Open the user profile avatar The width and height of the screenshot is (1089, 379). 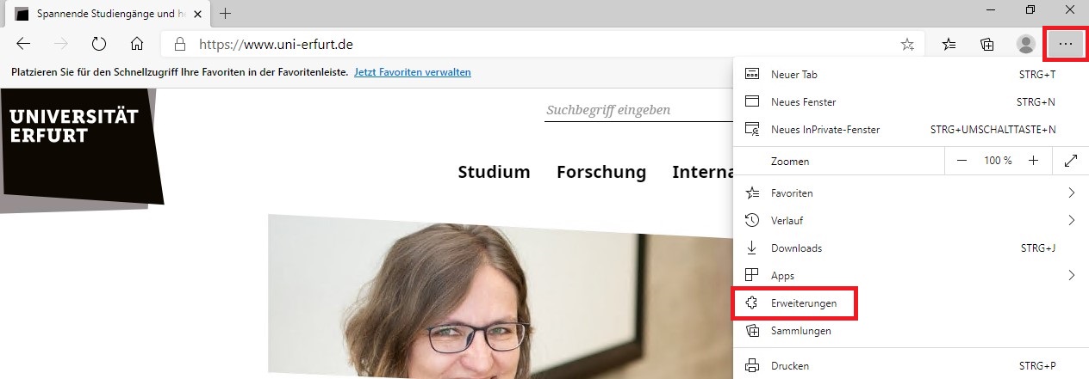tap(1025, 44)
